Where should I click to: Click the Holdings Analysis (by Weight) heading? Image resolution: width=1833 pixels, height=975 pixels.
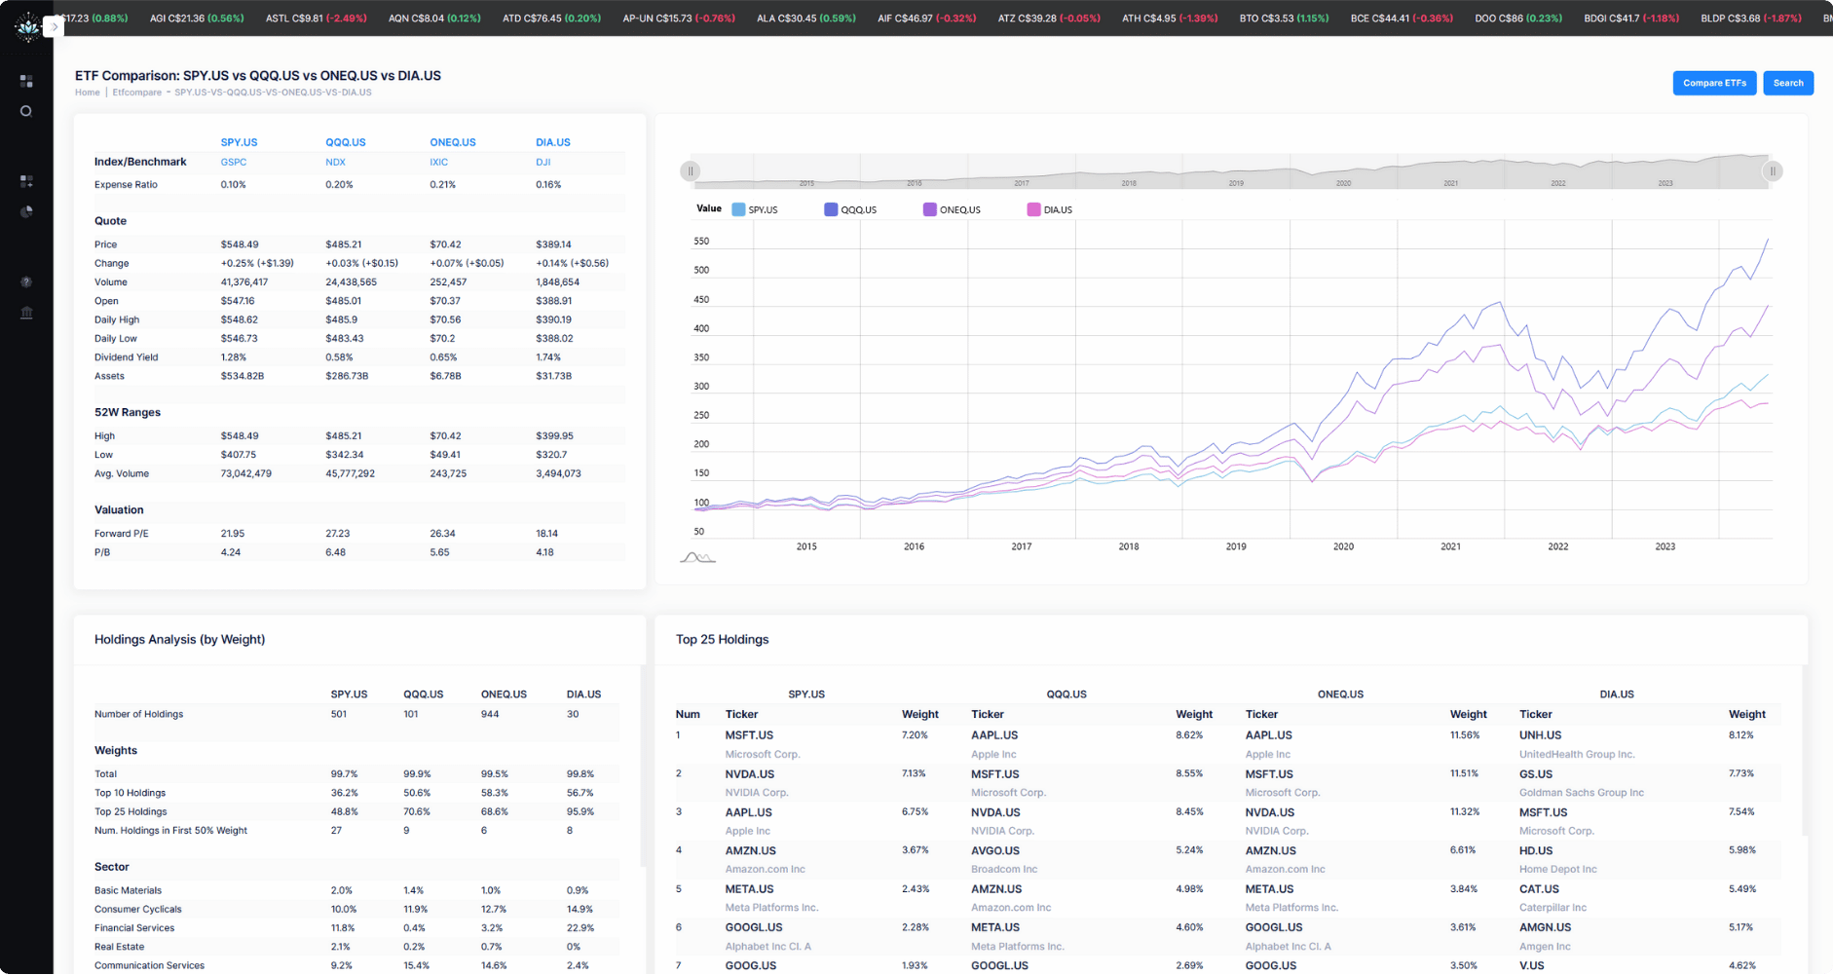179,639
